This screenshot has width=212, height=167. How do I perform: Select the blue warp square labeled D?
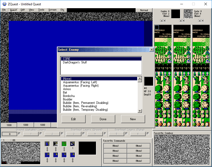73,155
